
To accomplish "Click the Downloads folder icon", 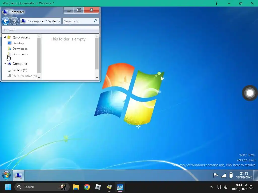I will pyautogui.click(x=9, y=49).
